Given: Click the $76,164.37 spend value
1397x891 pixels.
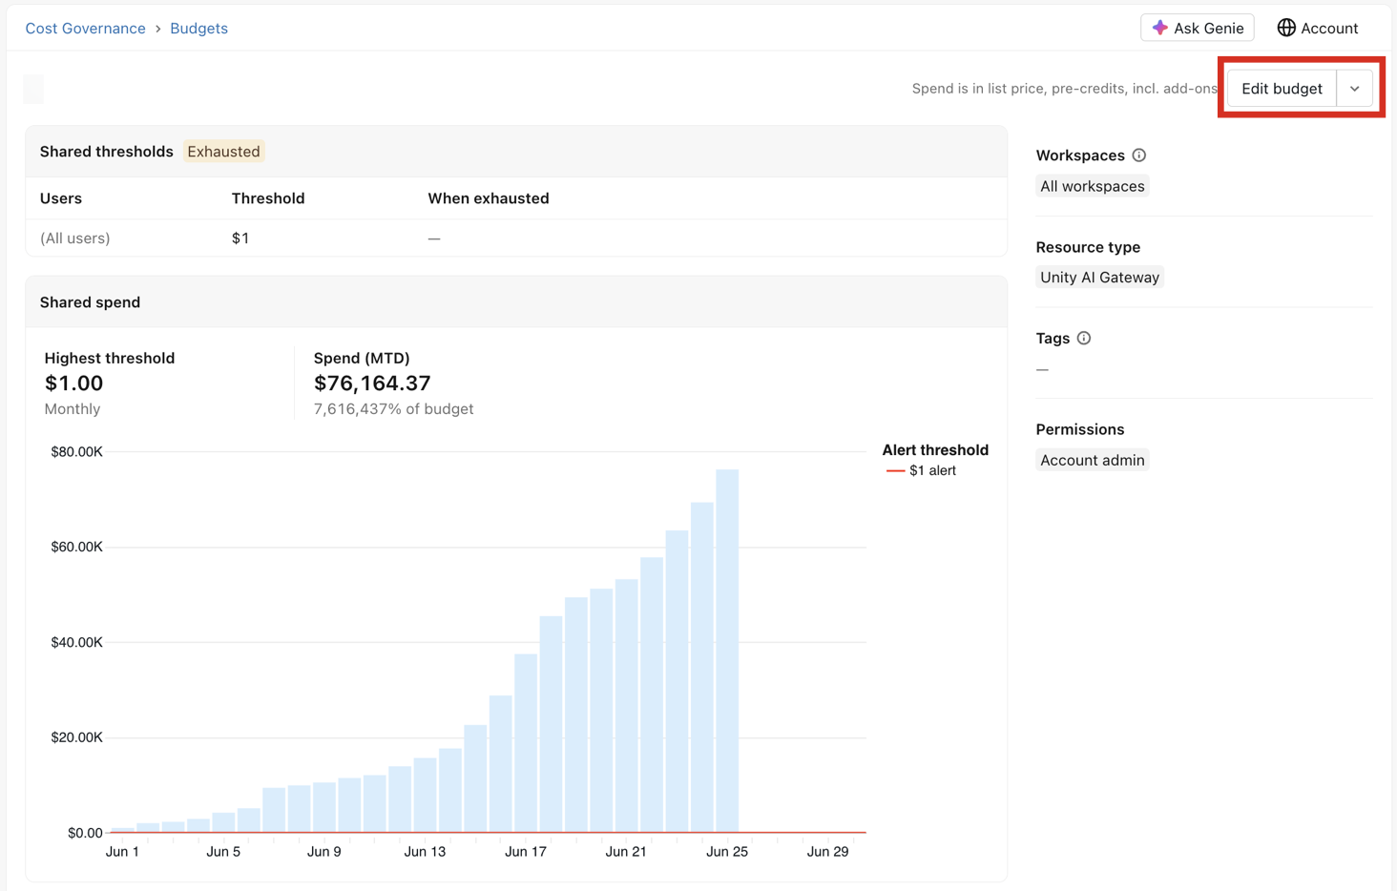Looking at the screenshot, I should pyautogui.click(x=372, y=383).
